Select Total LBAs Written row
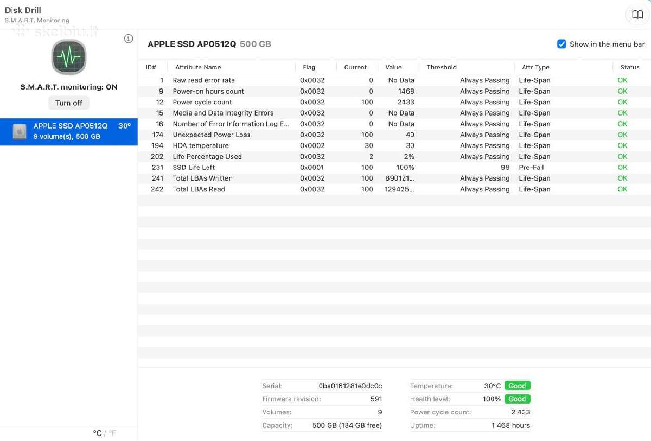Image resolution: width=651 pixels, height=441 pixels. tap(394, 178)
